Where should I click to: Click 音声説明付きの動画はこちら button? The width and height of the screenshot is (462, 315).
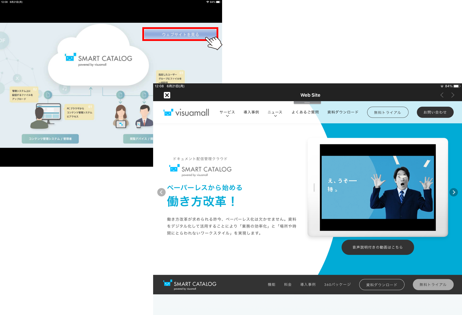378,247
